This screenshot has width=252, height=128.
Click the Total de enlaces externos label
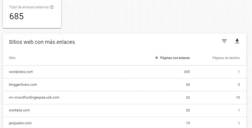(28, 7)
